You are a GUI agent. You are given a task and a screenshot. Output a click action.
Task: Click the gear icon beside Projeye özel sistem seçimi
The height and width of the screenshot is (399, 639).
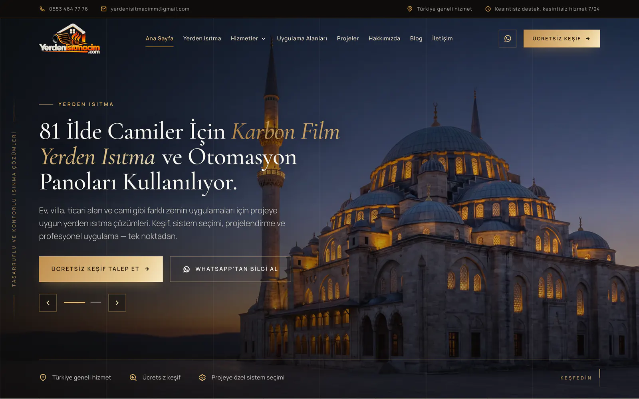pos(202,377)
